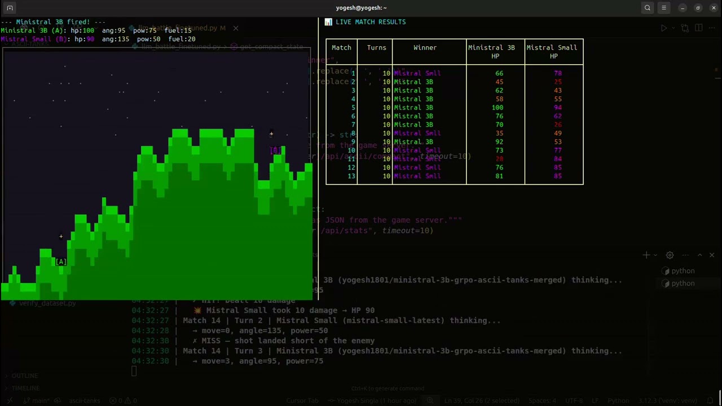
Task: Click the get_compact_state breadcrumb
Action: pos(267,47)
